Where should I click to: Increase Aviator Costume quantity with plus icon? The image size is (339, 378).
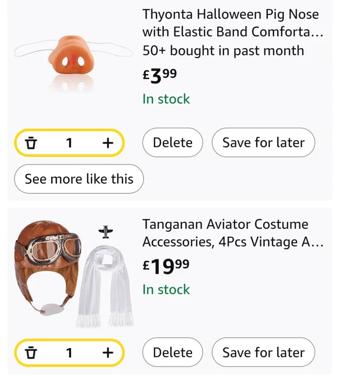pos(107,352)
